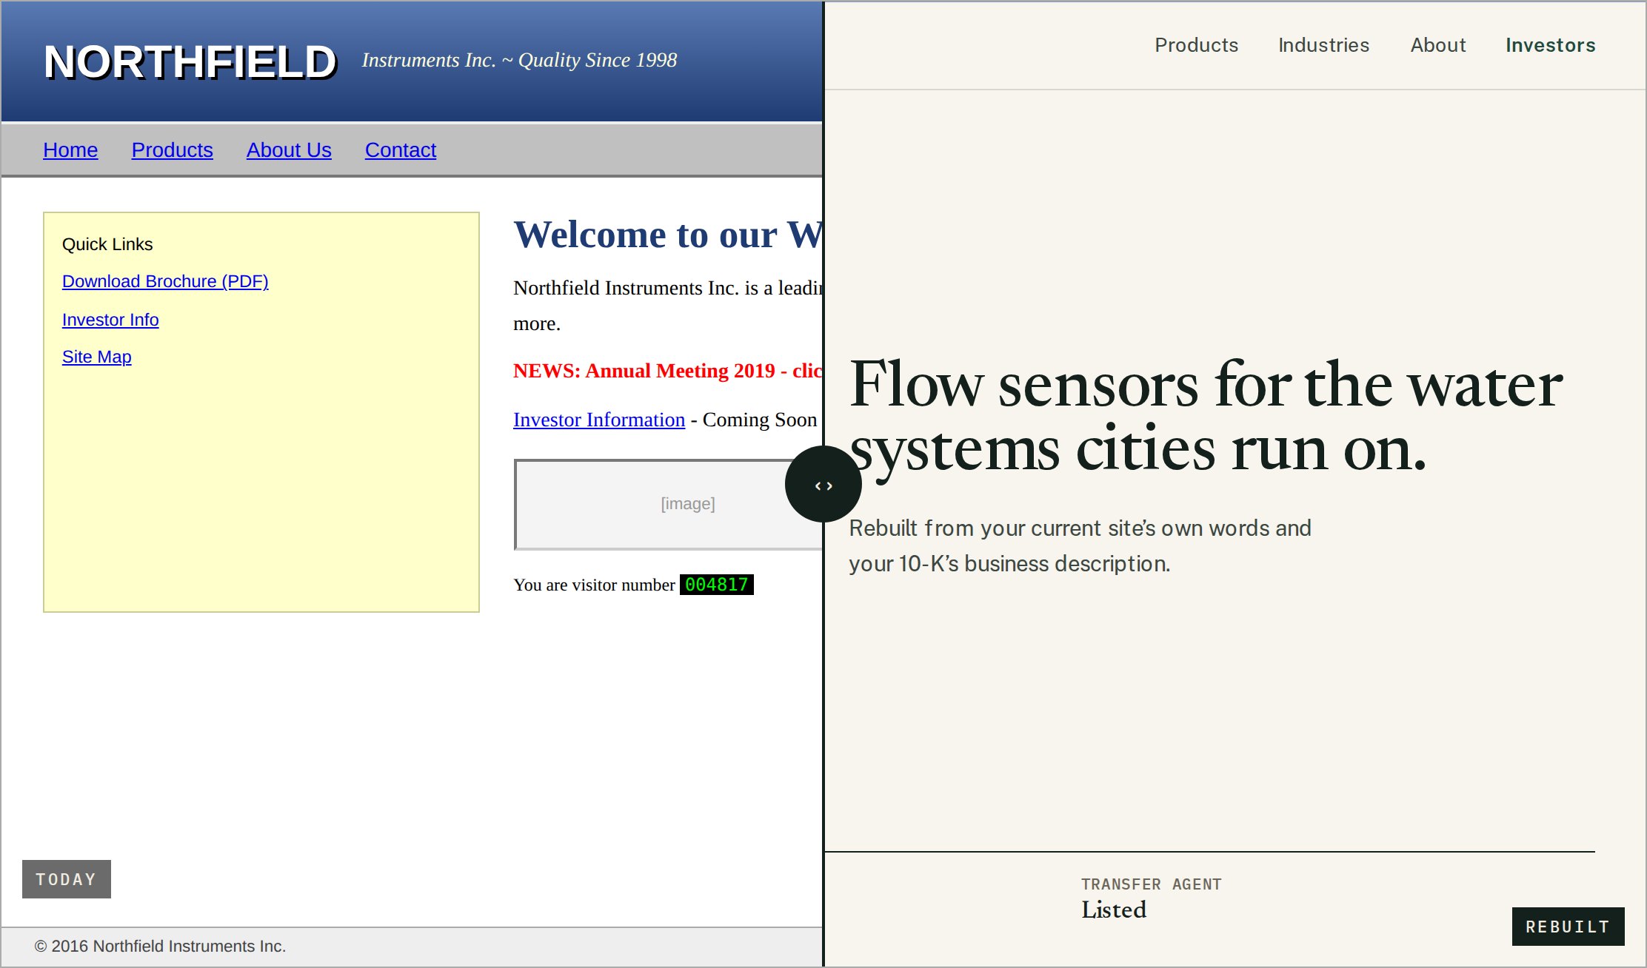
Task: Open Investor Info in Quick Links
Action: pos(110,320)
